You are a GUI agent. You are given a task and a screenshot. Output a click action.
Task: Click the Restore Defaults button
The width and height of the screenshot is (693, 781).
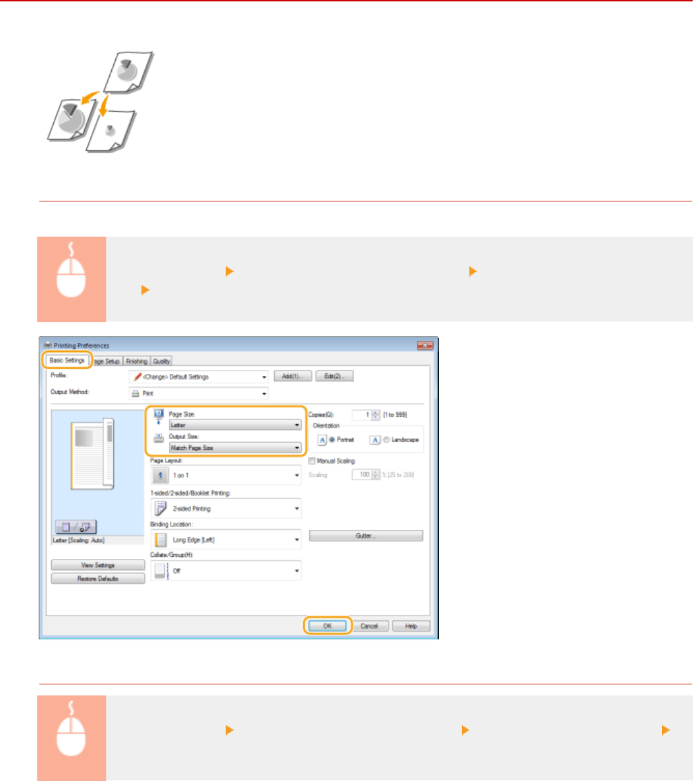pyautogui.click(x=97, y=579)
